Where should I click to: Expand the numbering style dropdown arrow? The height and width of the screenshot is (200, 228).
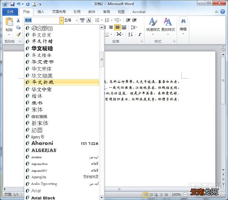click(x=112, y=20)
